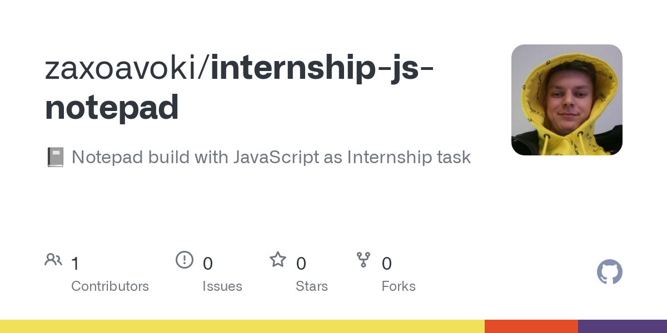The height and width of the screenshot is (333, 667).
Task: Click the purple language bar segment
Action: coord(623,326)
